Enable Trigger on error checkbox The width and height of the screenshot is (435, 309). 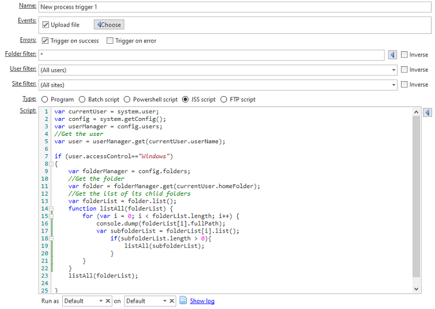(110, 41)
